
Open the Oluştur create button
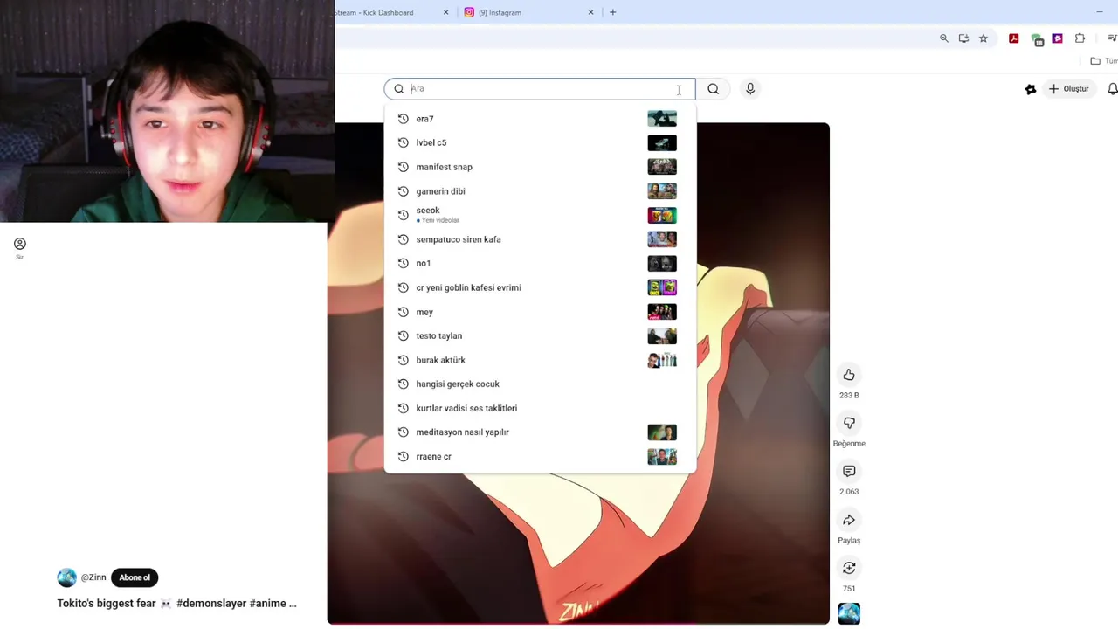coord(1069,88)
